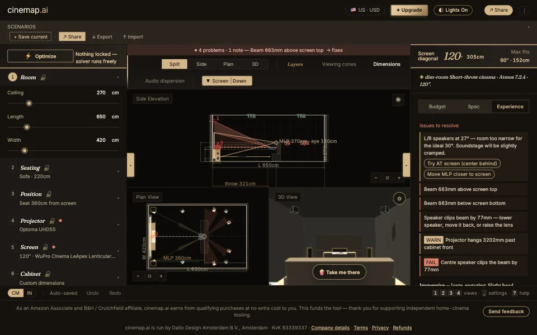This screenshot has height=335, width=537.
Task: Click the Projector lock icon
Action: 52,221
